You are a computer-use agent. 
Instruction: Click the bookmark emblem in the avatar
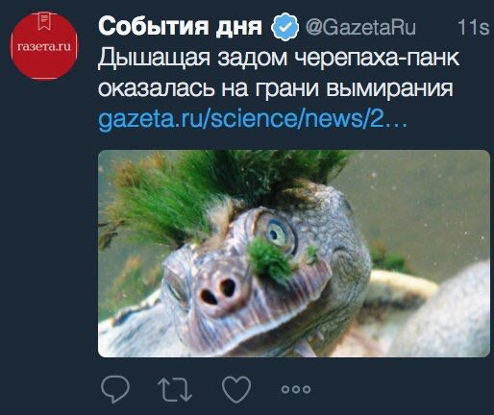pyautogui.click(x=44, y=21)
